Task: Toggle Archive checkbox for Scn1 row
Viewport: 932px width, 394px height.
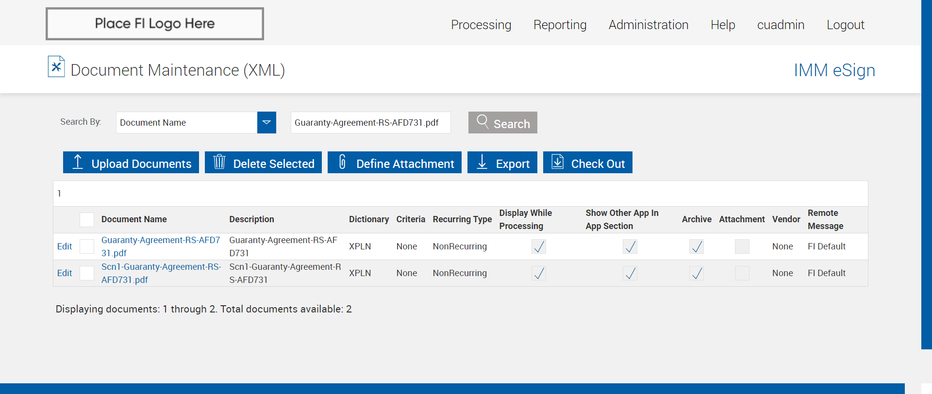Action: pyautogui.click(x=697, y=273)
